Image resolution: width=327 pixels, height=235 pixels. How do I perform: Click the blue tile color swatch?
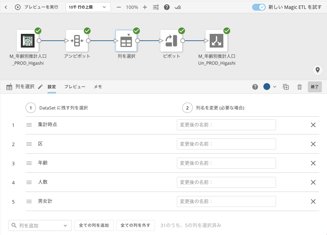pyautogui.click(x=267, y=87)
